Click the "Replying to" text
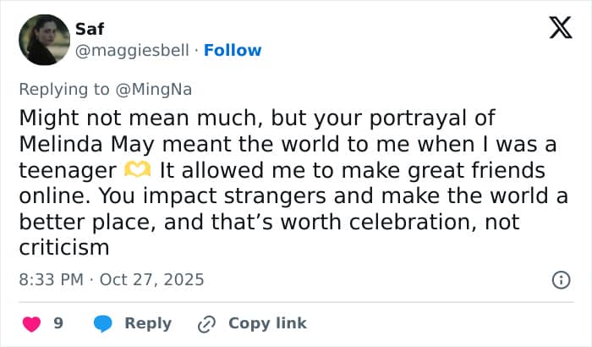This screenshot has height=347, width=592. tap(68, 86)
